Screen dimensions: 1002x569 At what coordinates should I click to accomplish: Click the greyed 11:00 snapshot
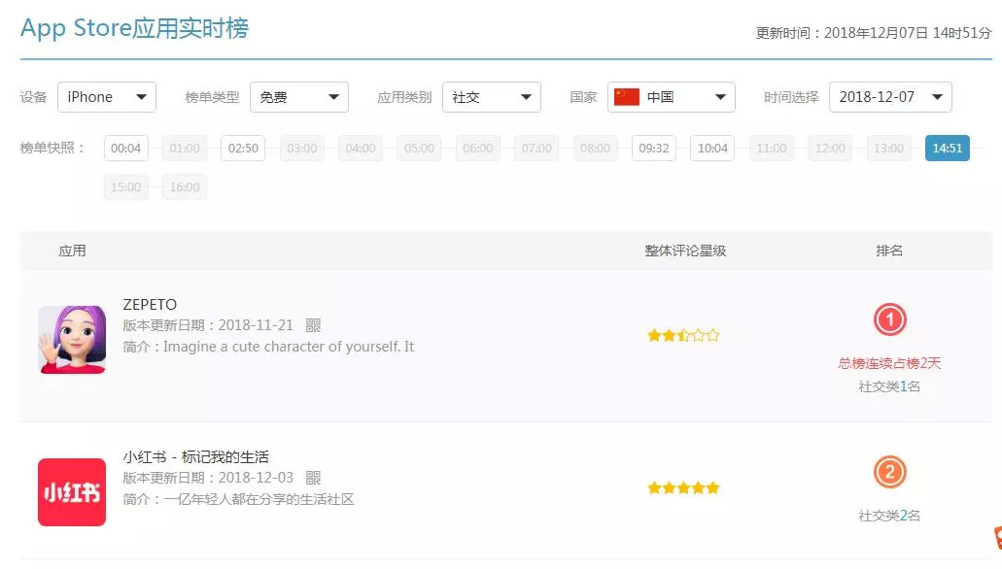[x=772, y=149]
